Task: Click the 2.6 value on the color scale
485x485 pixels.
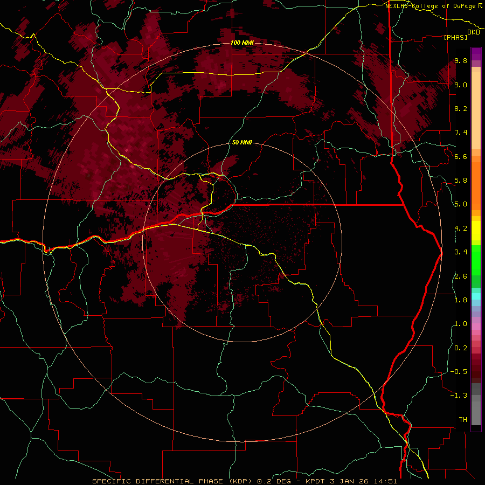Action: 461,276
